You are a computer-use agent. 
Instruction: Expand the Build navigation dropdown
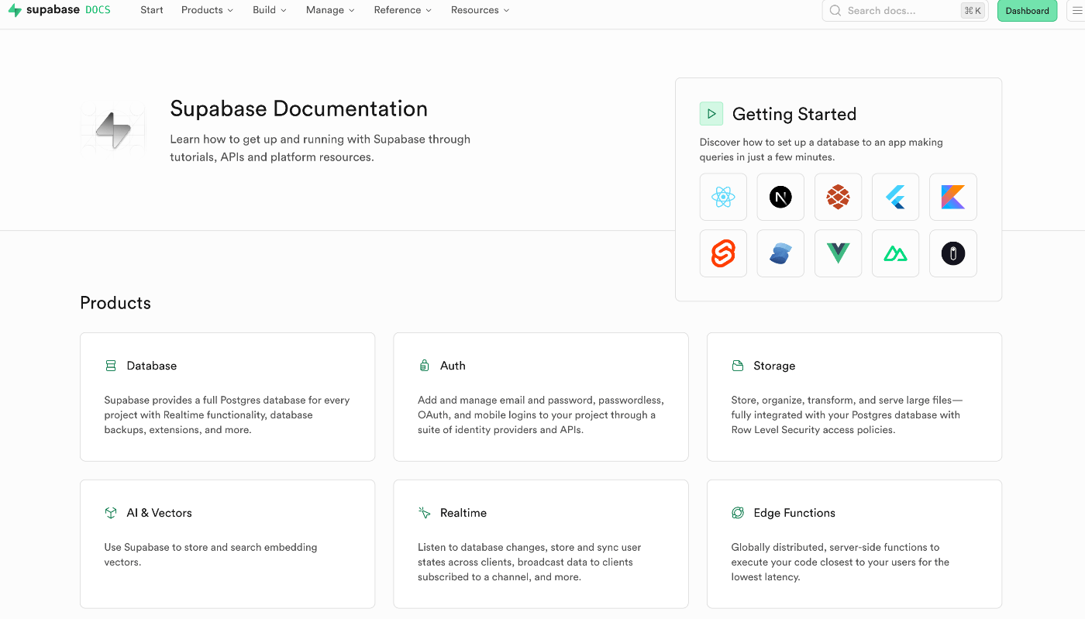pos(269,10)
